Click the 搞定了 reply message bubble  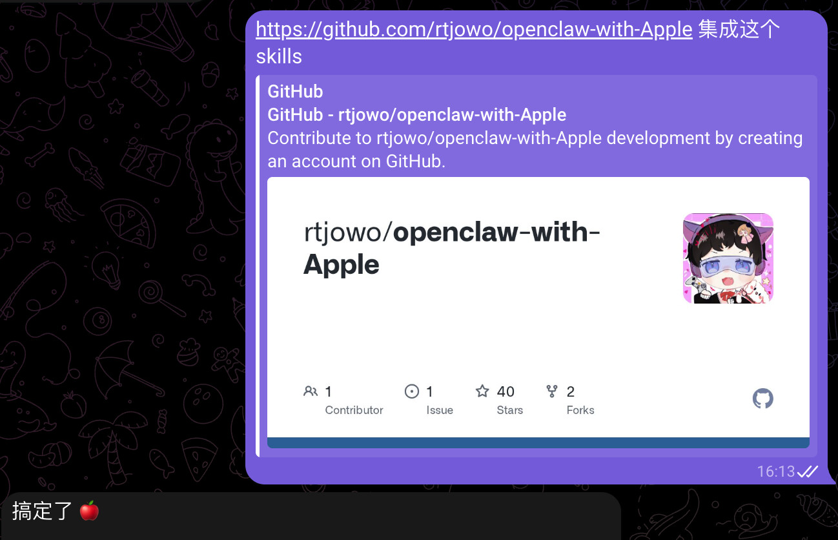click(x=311, y=515)
